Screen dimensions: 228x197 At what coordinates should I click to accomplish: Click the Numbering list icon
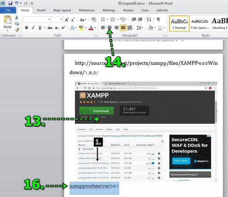coord(113,20)
